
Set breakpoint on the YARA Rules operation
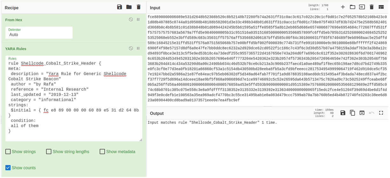click(138, 49)
